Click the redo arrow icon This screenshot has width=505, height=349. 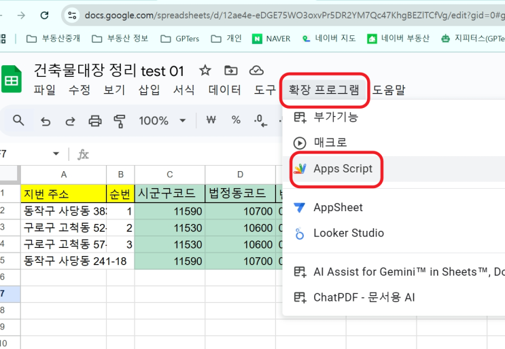click(70, 121)
